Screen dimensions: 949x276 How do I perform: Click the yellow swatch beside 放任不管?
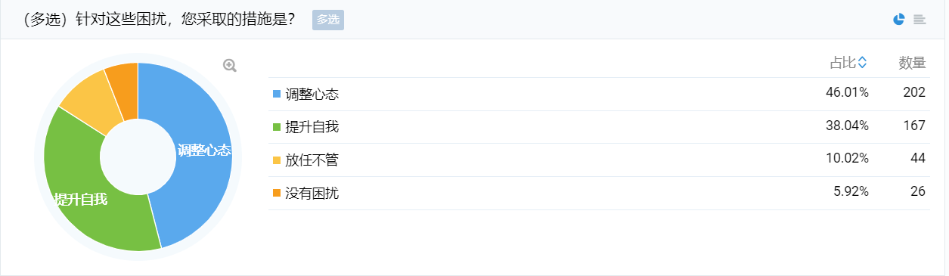(x=277, y=160)
